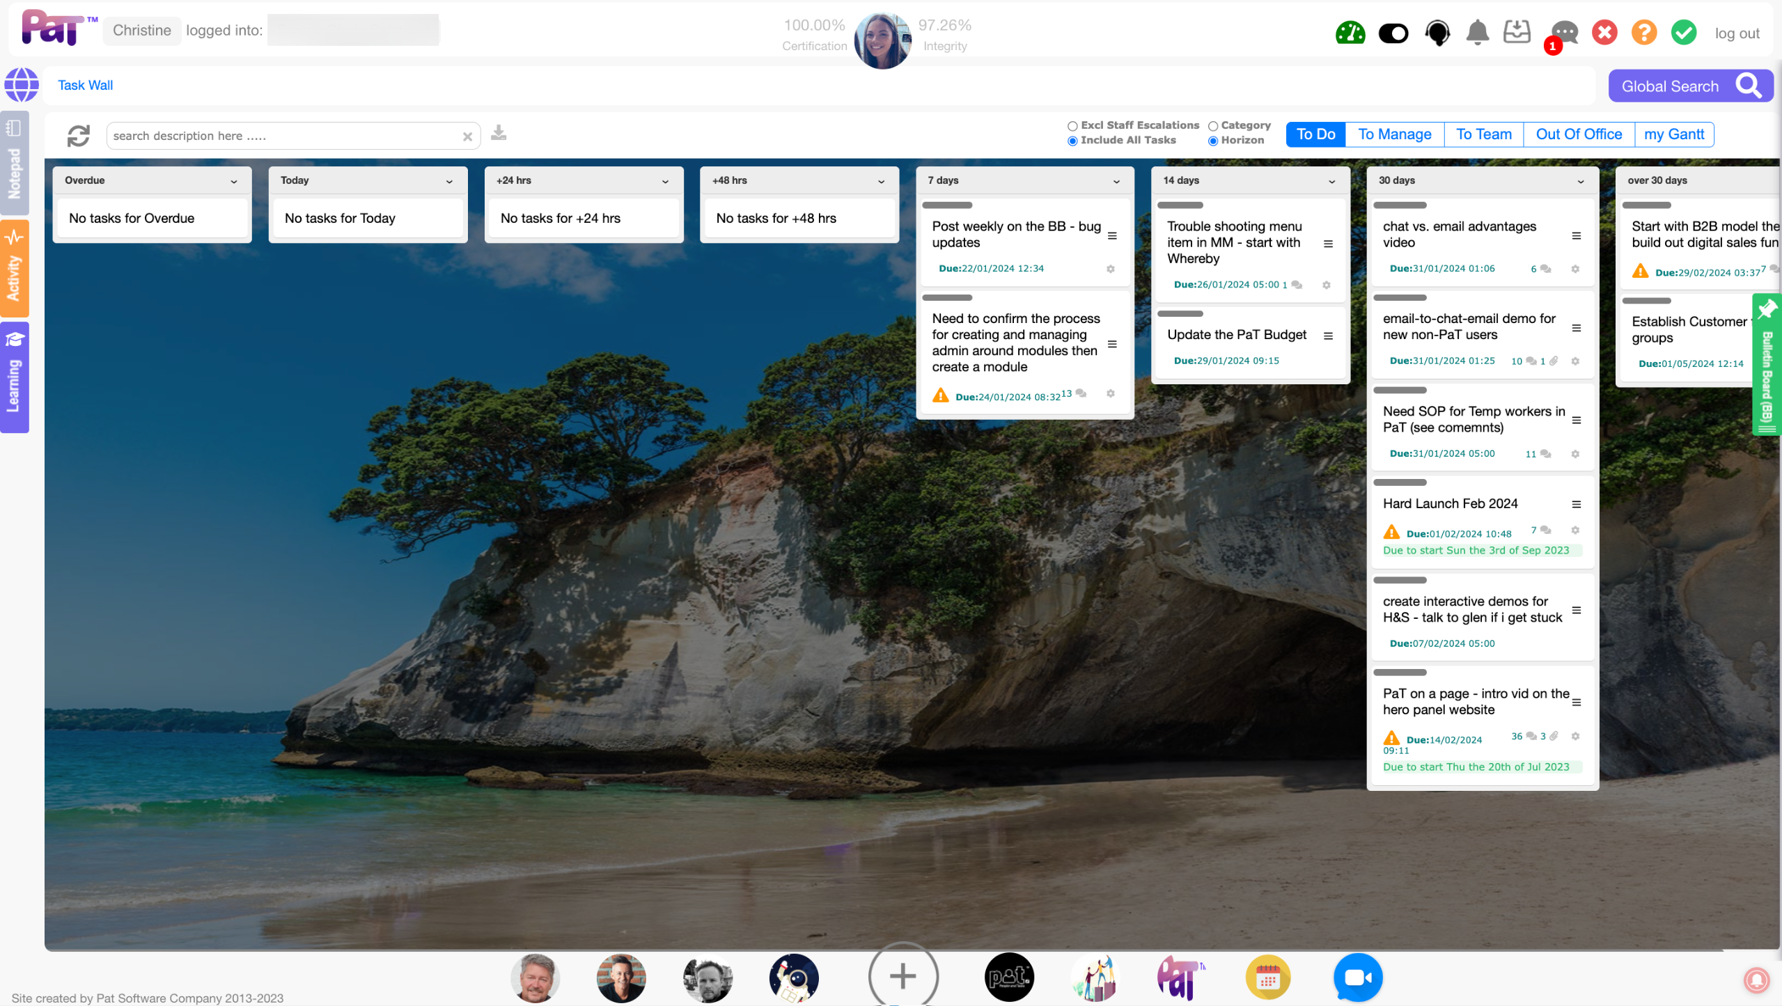Start video call with blue camera icon
The height and width of the screenshot is (1006, 1782).
click(1357, 977)
